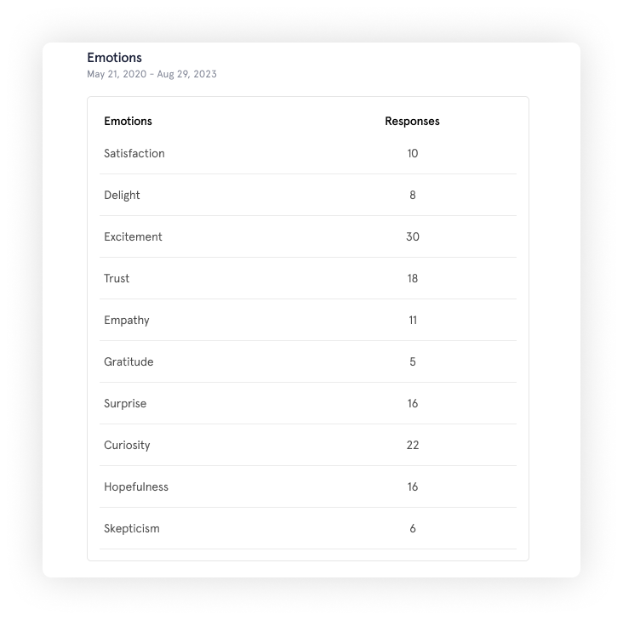Click the Excitement response count 30

(x=413, y=237)
